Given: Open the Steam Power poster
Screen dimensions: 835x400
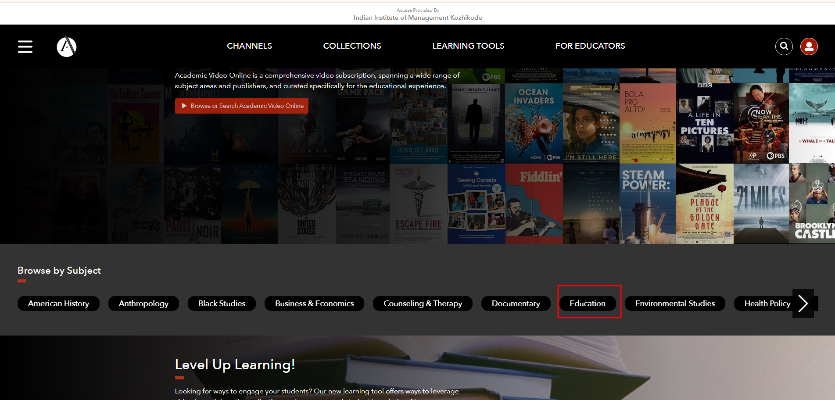Looking at the screenshot, I should [647, 204].
